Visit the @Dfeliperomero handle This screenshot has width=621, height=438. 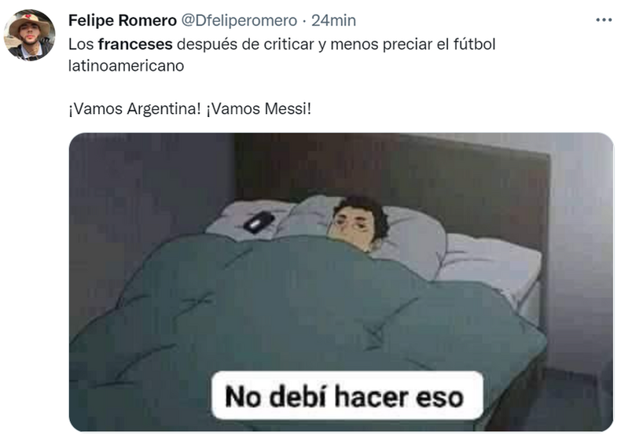click(x=239, y=20)
